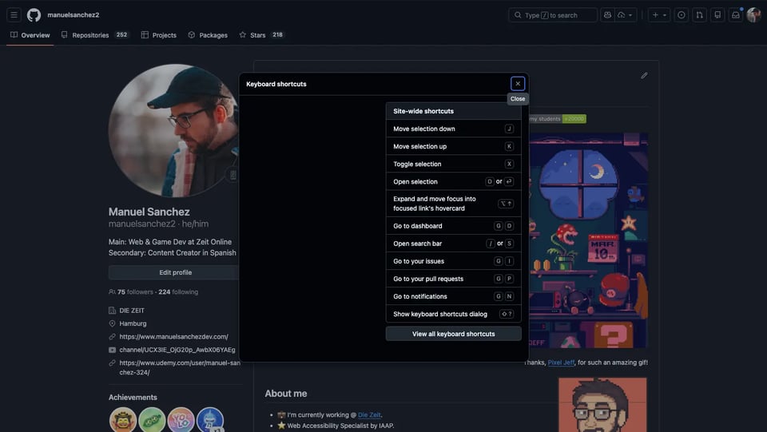Click the Achievements heading

tap(133, 398)
